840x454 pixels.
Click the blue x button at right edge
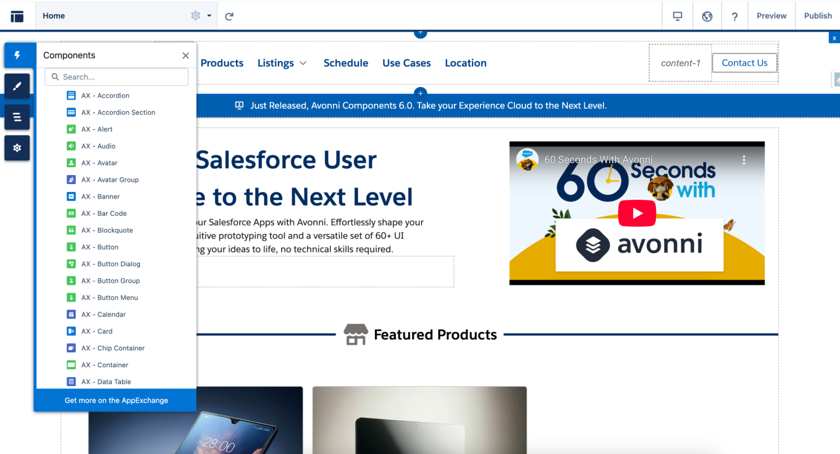click(x=834, y=38)
